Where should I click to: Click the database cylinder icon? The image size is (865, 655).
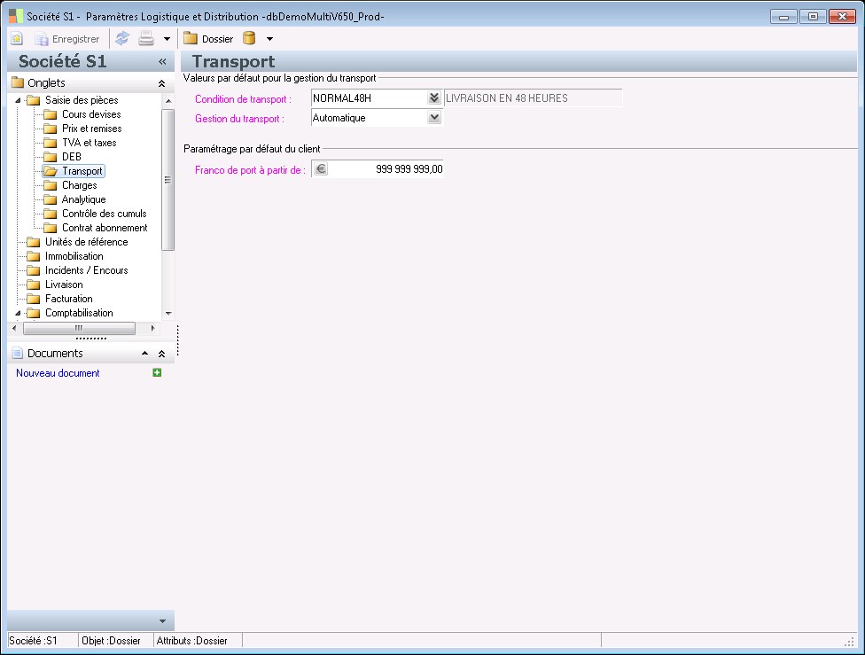tap(249, 39)
